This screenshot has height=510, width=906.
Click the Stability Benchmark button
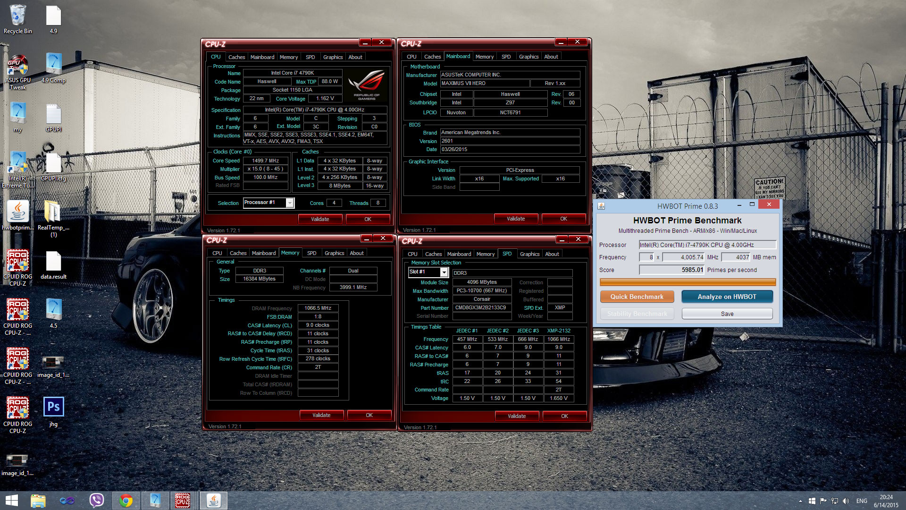(637, 314)
